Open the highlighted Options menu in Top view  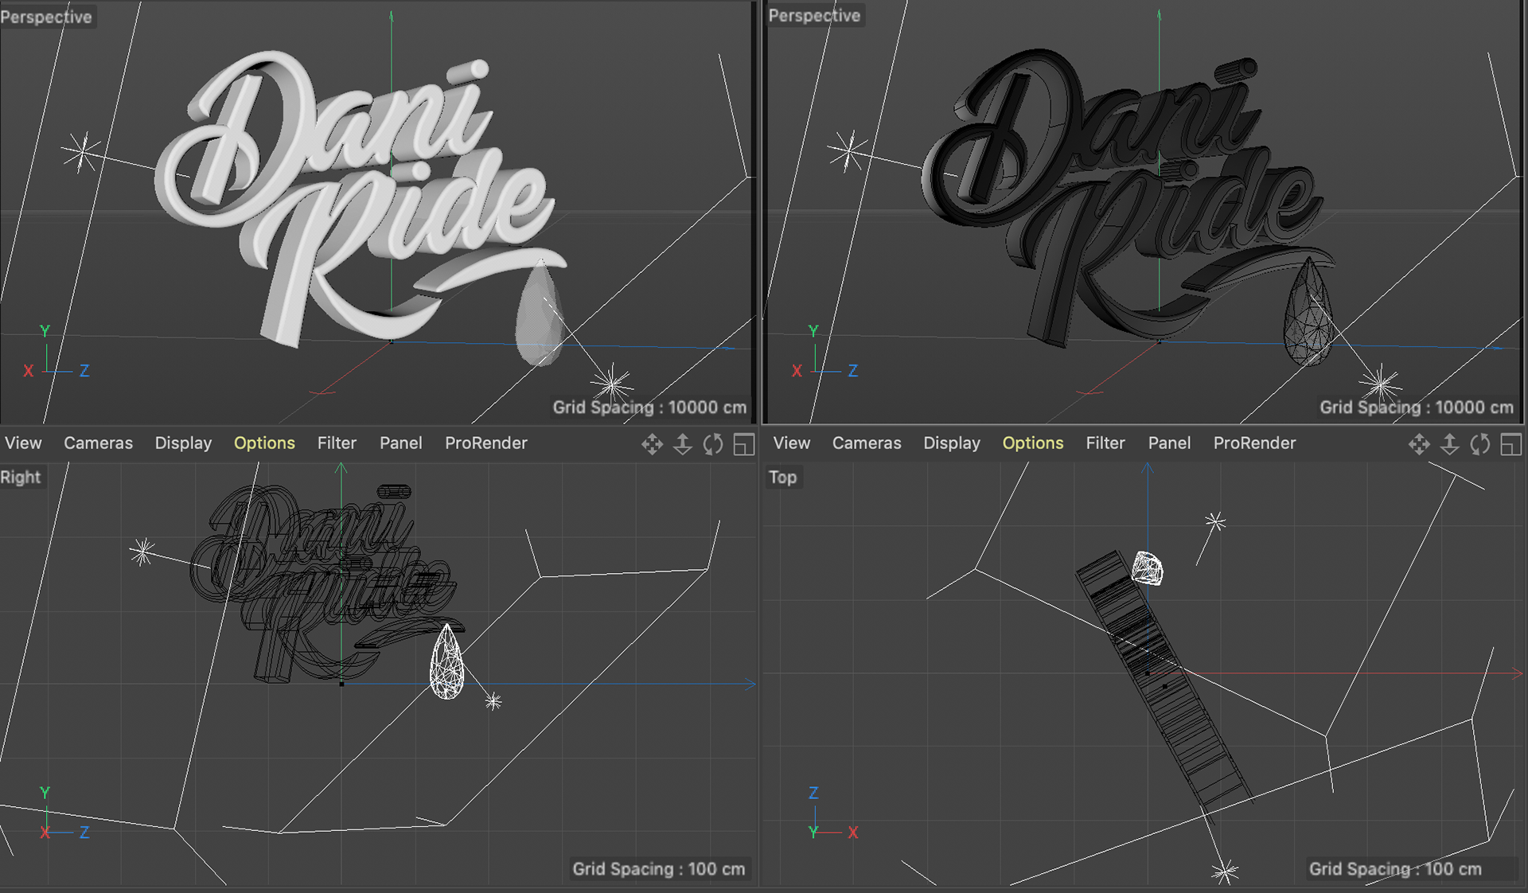click(1032, 443)
